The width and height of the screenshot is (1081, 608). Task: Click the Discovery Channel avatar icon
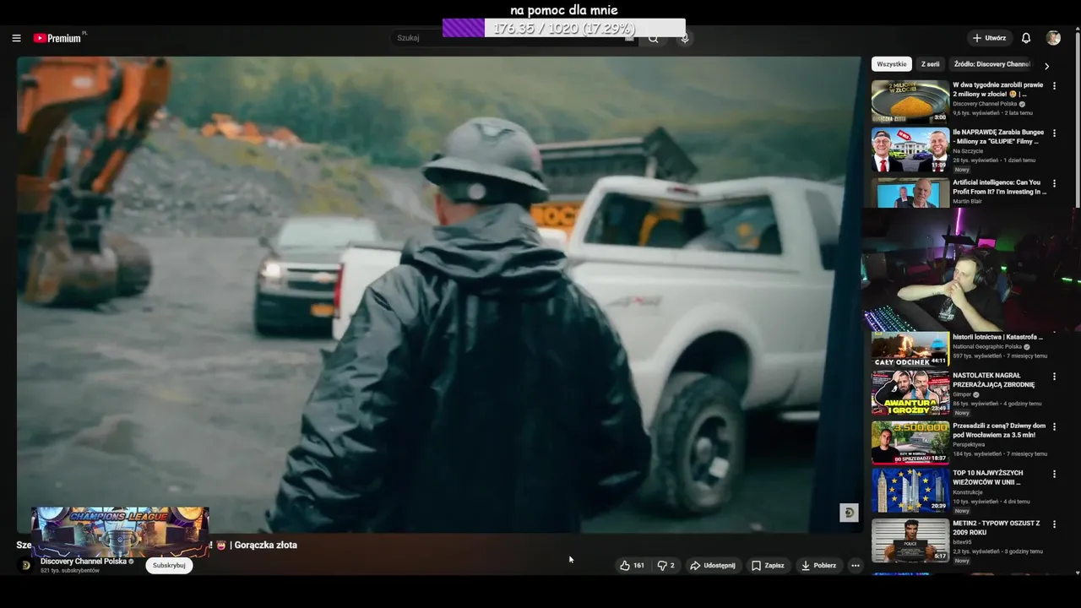click(25, 566)
